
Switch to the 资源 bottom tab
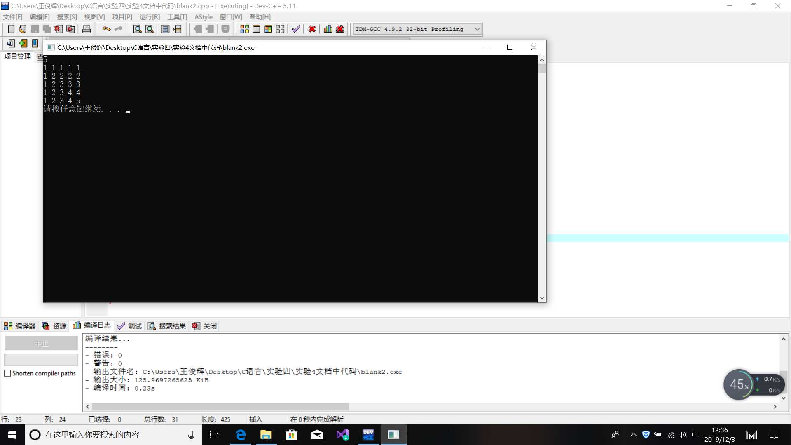(x=54, y=326)
